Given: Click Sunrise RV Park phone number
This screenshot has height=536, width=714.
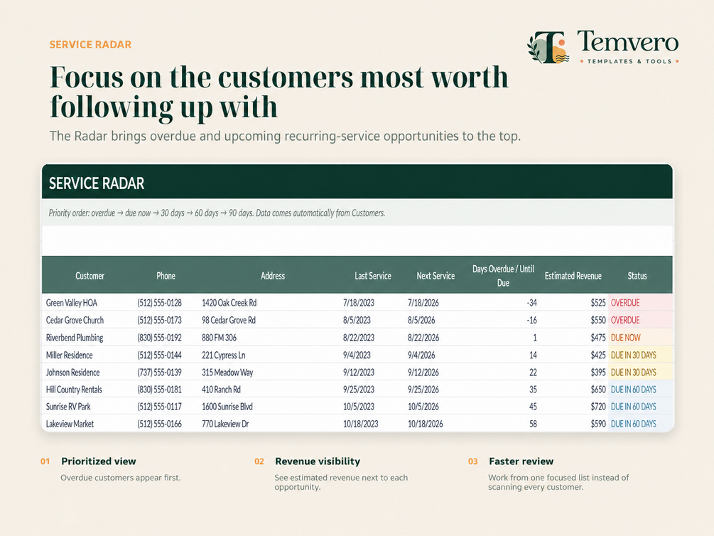Looking at the screenshot, I should click(159, 407).
